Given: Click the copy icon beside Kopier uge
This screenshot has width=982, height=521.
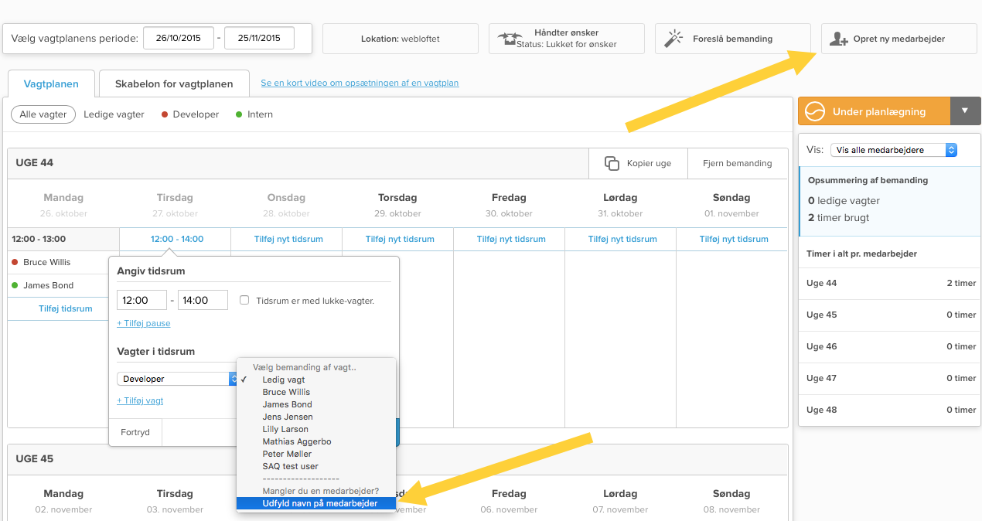Looking at the screenshot, I should click(x=612, y=163).
